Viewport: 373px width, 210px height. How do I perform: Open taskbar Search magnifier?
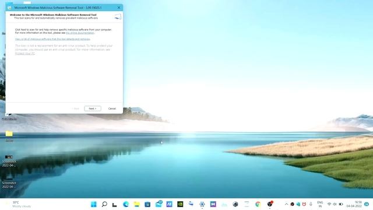[104, 204]
